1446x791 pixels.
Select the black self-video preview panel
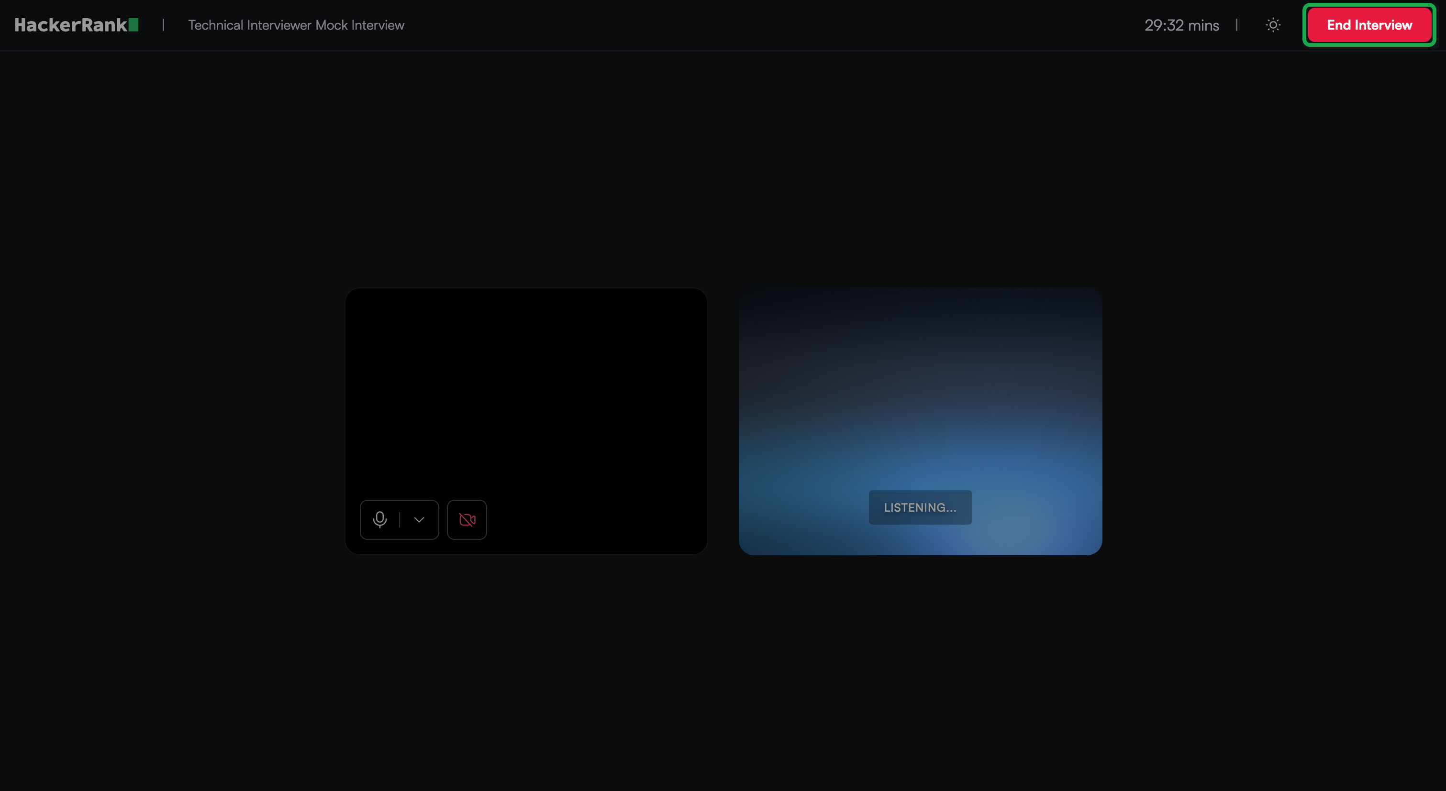[x=526, y=393]
